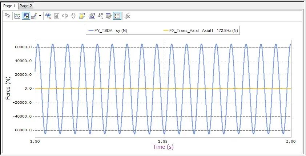Click the 2.00 time axis label
This screenshot has height=156, width=306.
pyautogui.click(x=291, y=141)
